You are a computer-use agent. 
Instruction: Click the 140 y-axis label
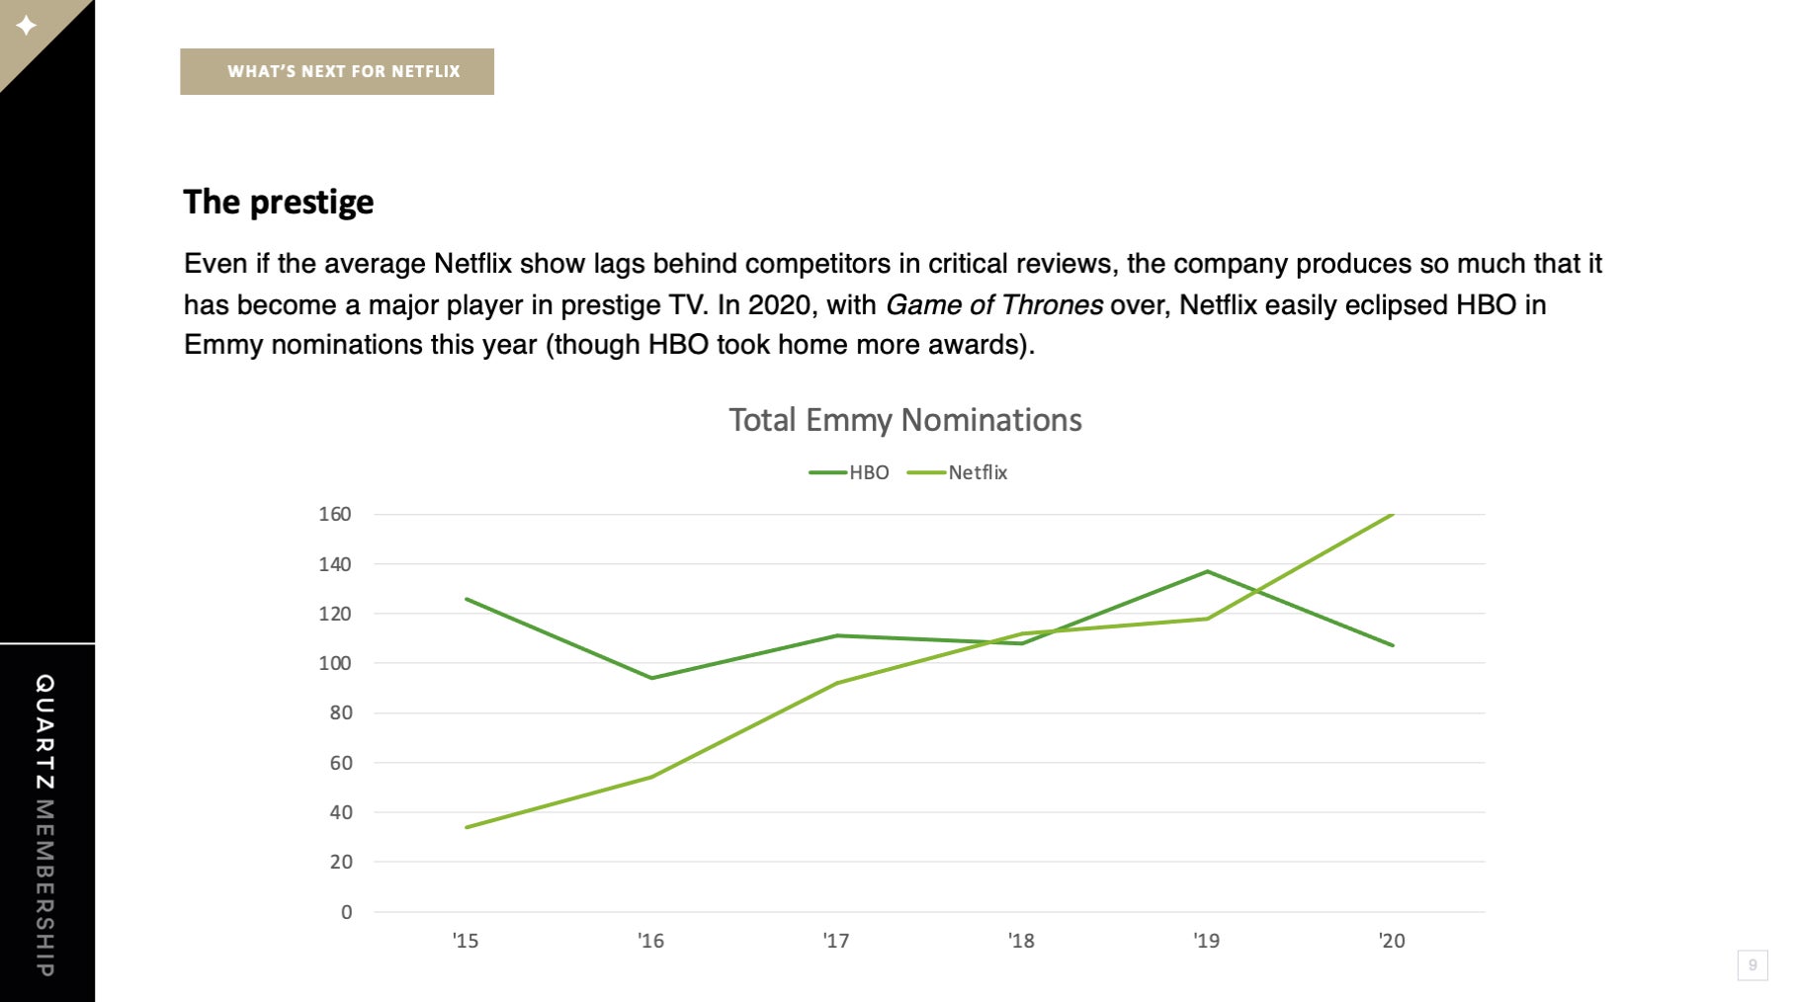pyautogui.click(x=334, y=564)
